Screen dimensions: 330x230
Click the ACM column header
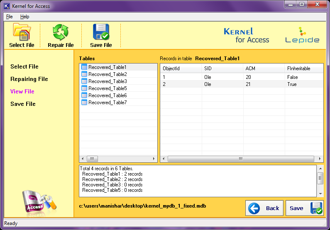[264, 69]
